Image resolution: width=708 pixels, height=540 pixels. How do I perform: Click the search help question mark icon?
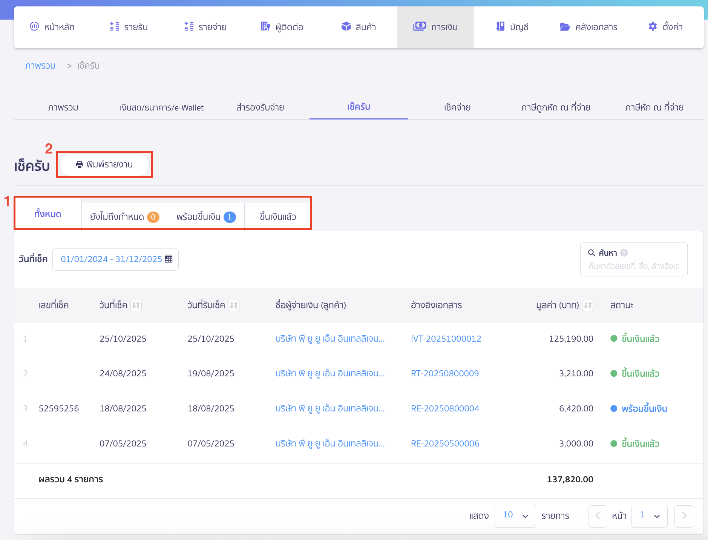(x=624, y=253)
